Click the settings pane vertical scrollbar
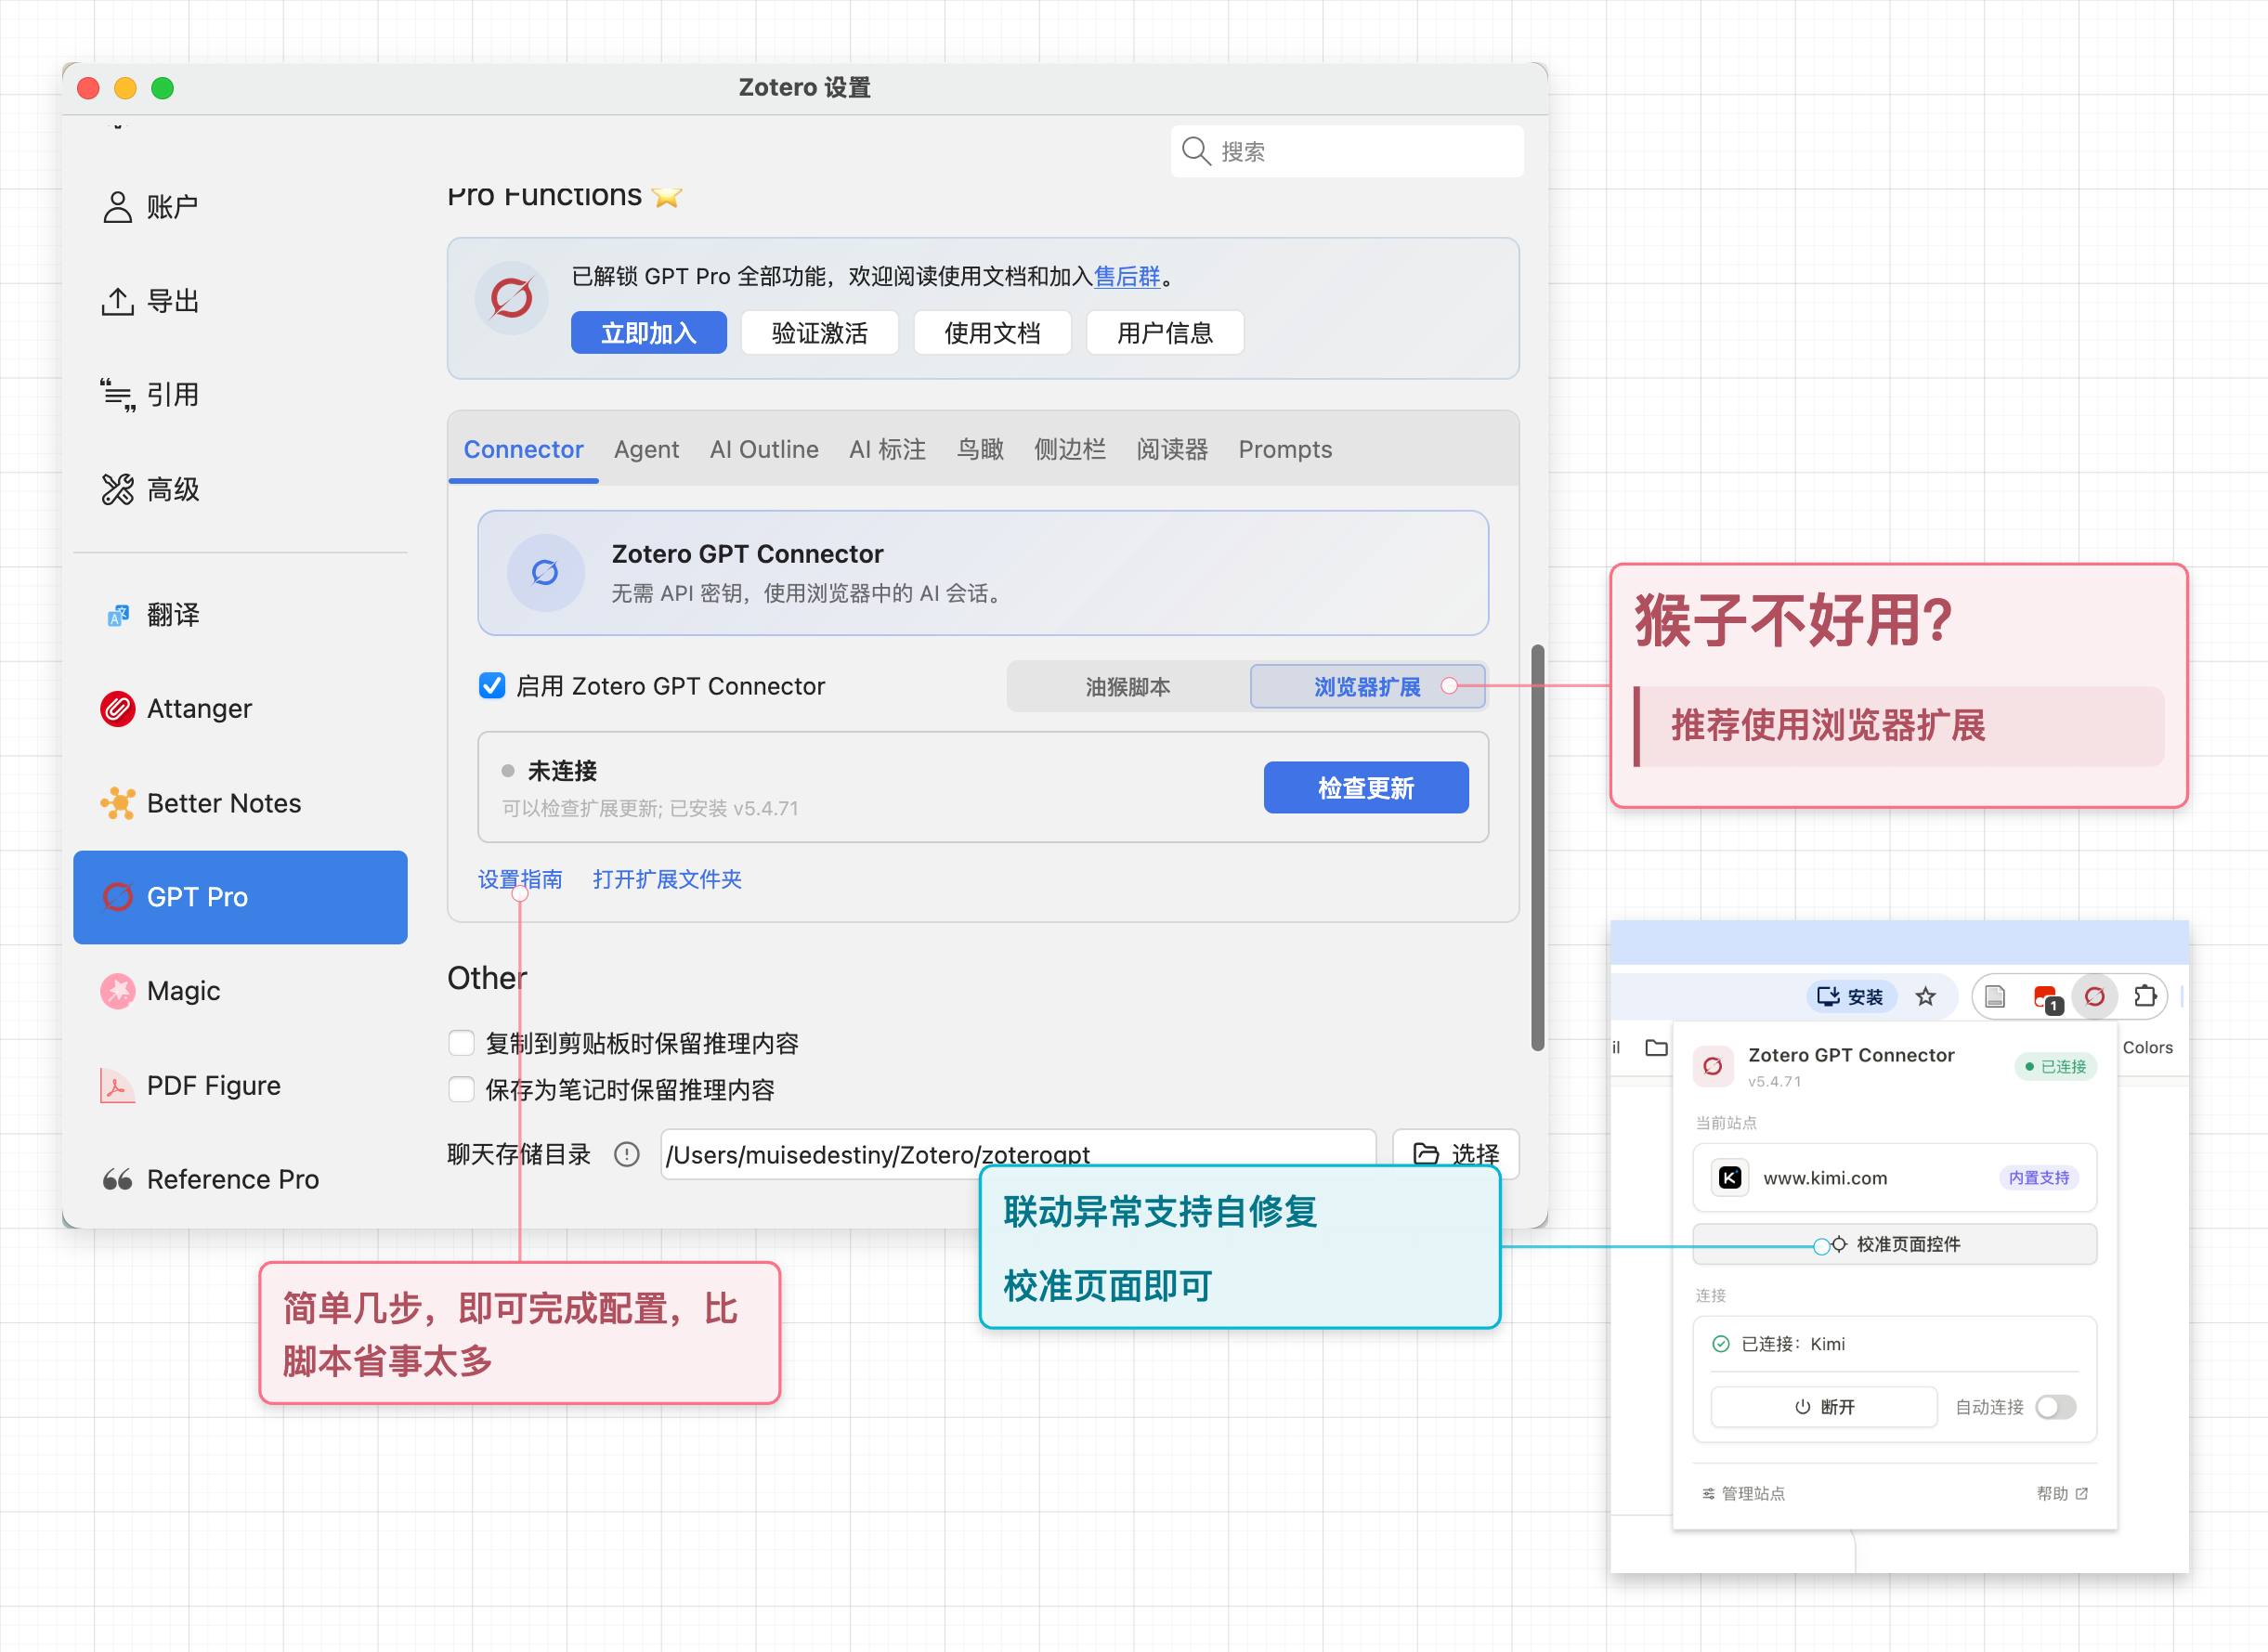Image resolution: width=2268 pixels, height=1652 pixels. tap(1537, 848)
